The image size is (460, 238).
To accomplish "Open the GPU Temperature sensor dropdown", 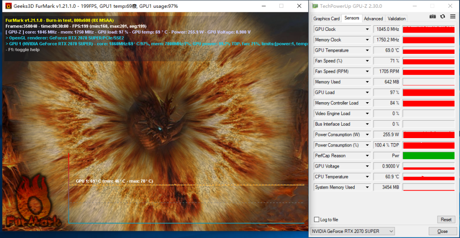I will 367,51.
